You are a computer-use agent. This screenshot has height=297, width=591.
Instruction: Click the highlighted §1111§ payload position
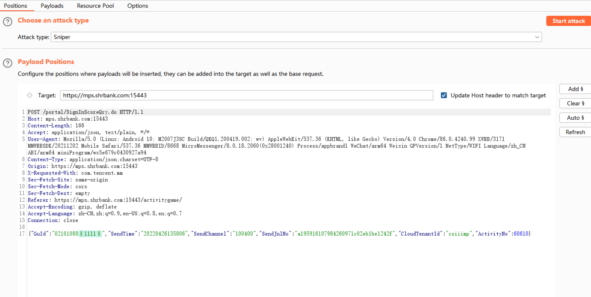[90, 234]
